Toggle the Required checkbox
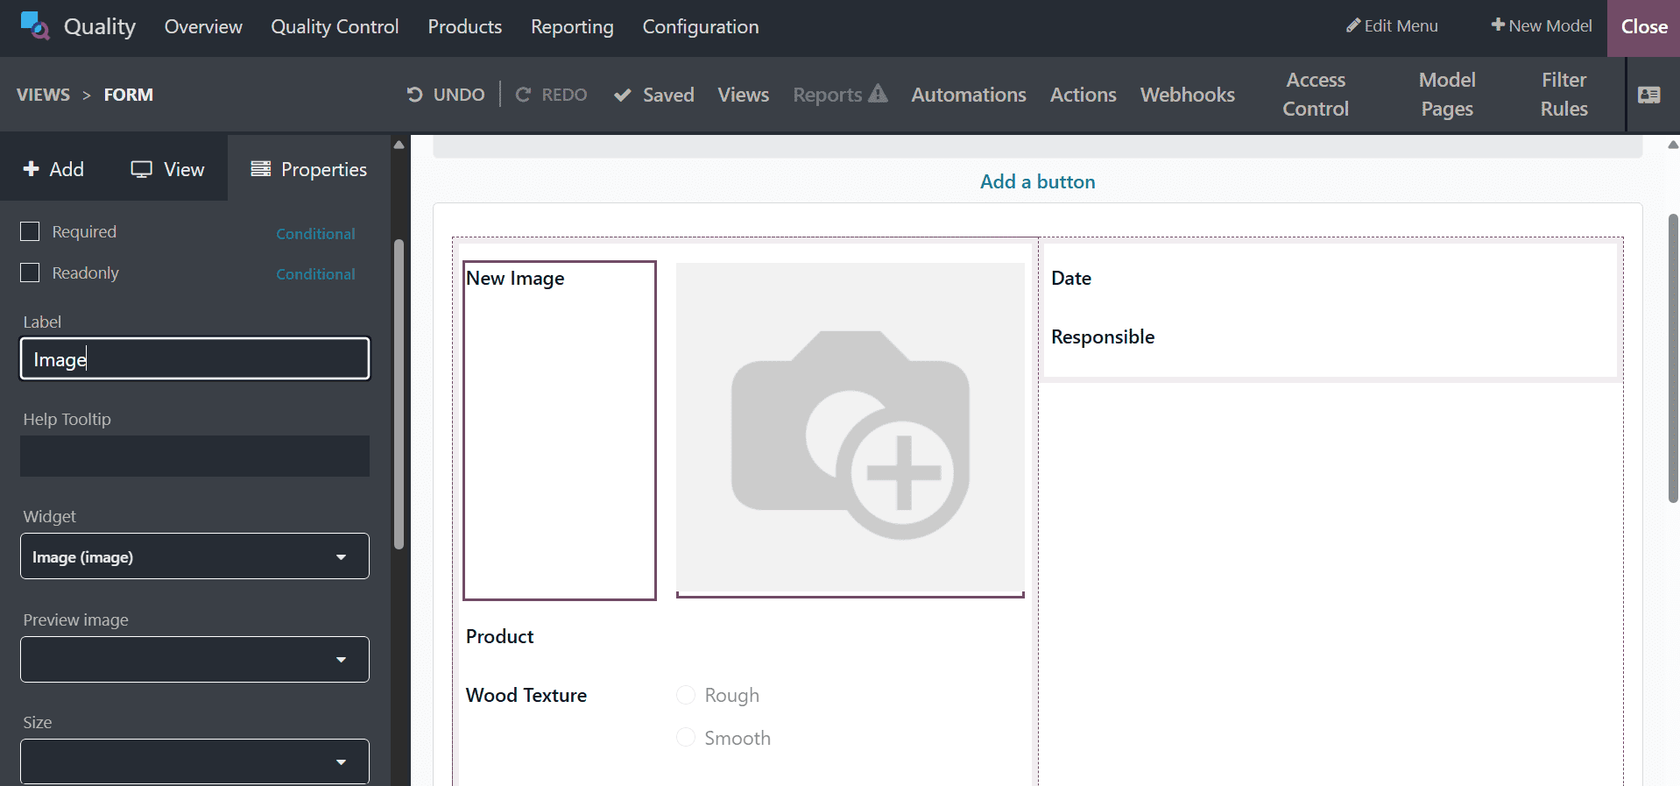The height and width of the screenshot is (786, 1680). point(30,231)
